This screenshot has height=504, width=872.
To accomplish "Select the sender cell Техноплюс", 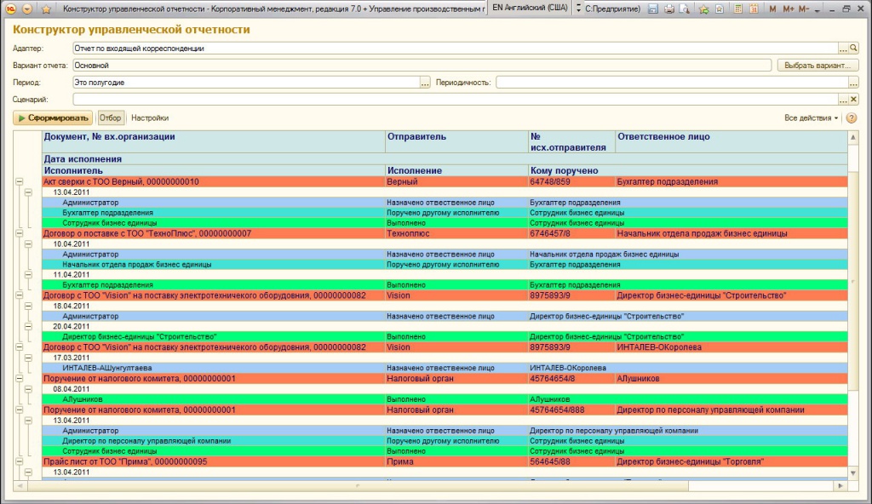I will click(x=456, y=233).
